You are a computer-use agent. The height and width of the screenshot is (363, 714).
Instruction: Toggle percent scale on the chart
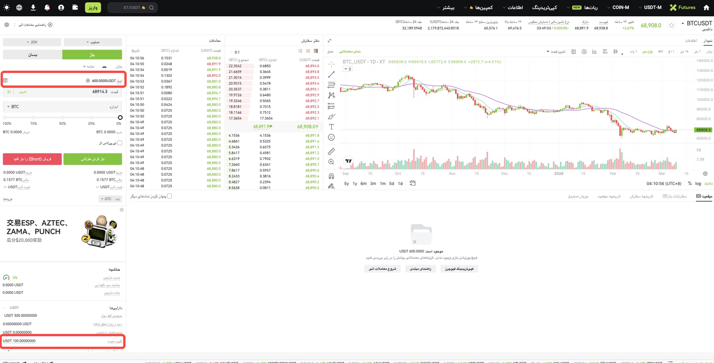click(x=689, y=183)
